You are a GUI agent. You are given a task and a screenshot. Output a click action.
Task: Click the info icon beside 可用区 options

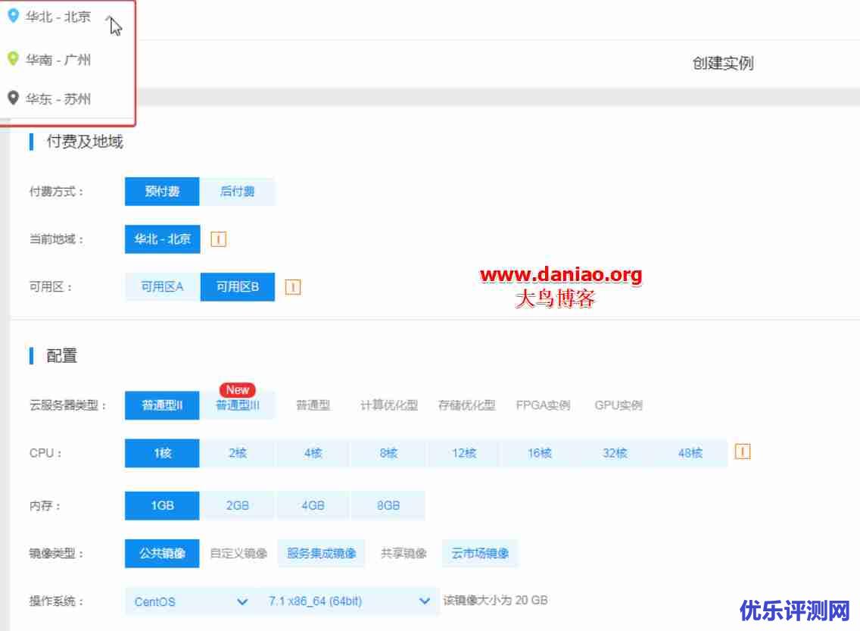[x=292, y=286]
